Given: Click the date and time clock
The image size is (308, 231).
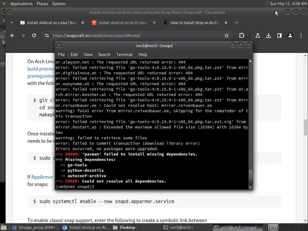Looking at the screenshot, I should (x=288, y=4).
